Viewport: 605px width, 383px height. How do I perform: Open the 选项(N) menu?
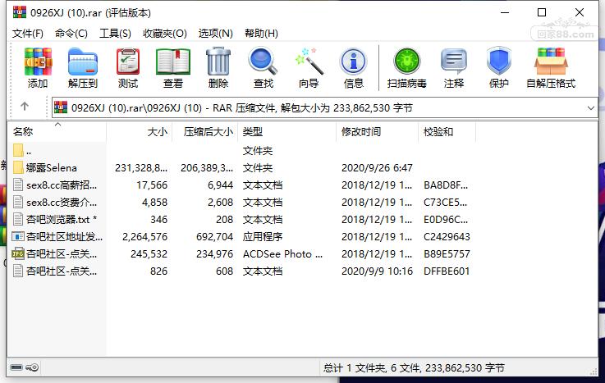click(x=216, y=34)
